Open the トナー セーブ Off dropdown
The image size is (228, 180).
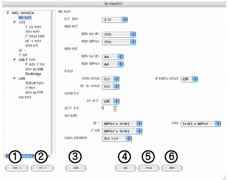(x=110, y=101)
